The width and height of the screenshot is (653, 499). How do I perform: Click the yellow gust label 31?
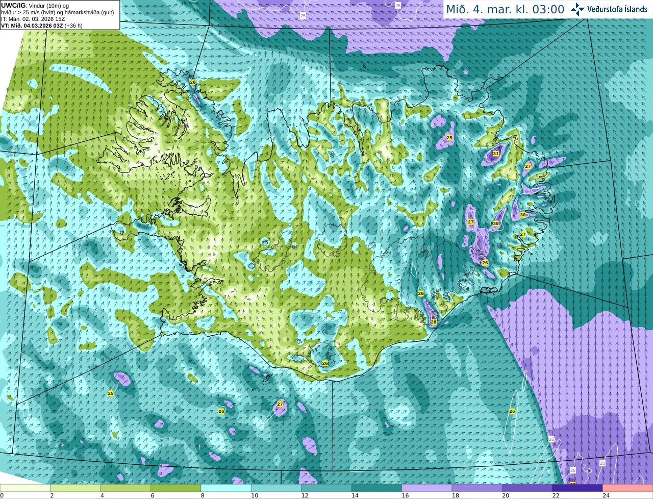click(x=495, y=154)
